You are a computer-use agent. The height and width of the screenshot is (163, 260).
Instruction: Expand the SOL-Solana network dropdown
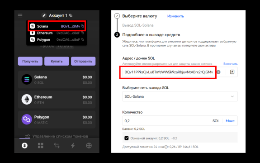coord(180,96)
